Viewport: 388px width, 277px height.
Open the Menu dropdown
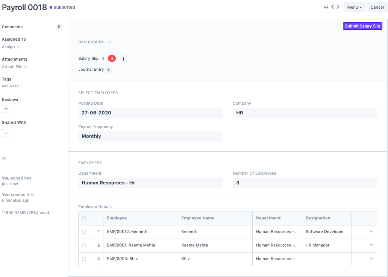pos(354,7)
